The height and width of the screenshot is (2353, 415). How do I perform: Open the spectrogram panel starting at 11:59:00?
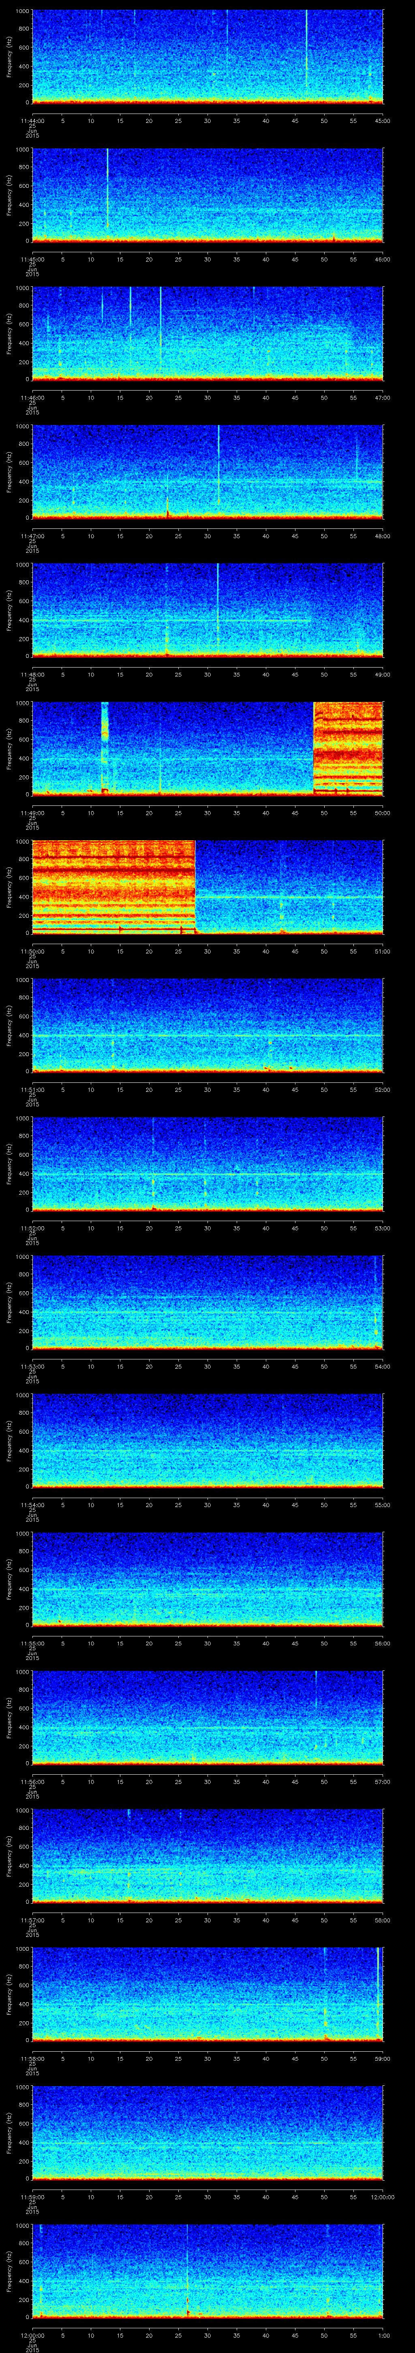tap(207, 2132)
